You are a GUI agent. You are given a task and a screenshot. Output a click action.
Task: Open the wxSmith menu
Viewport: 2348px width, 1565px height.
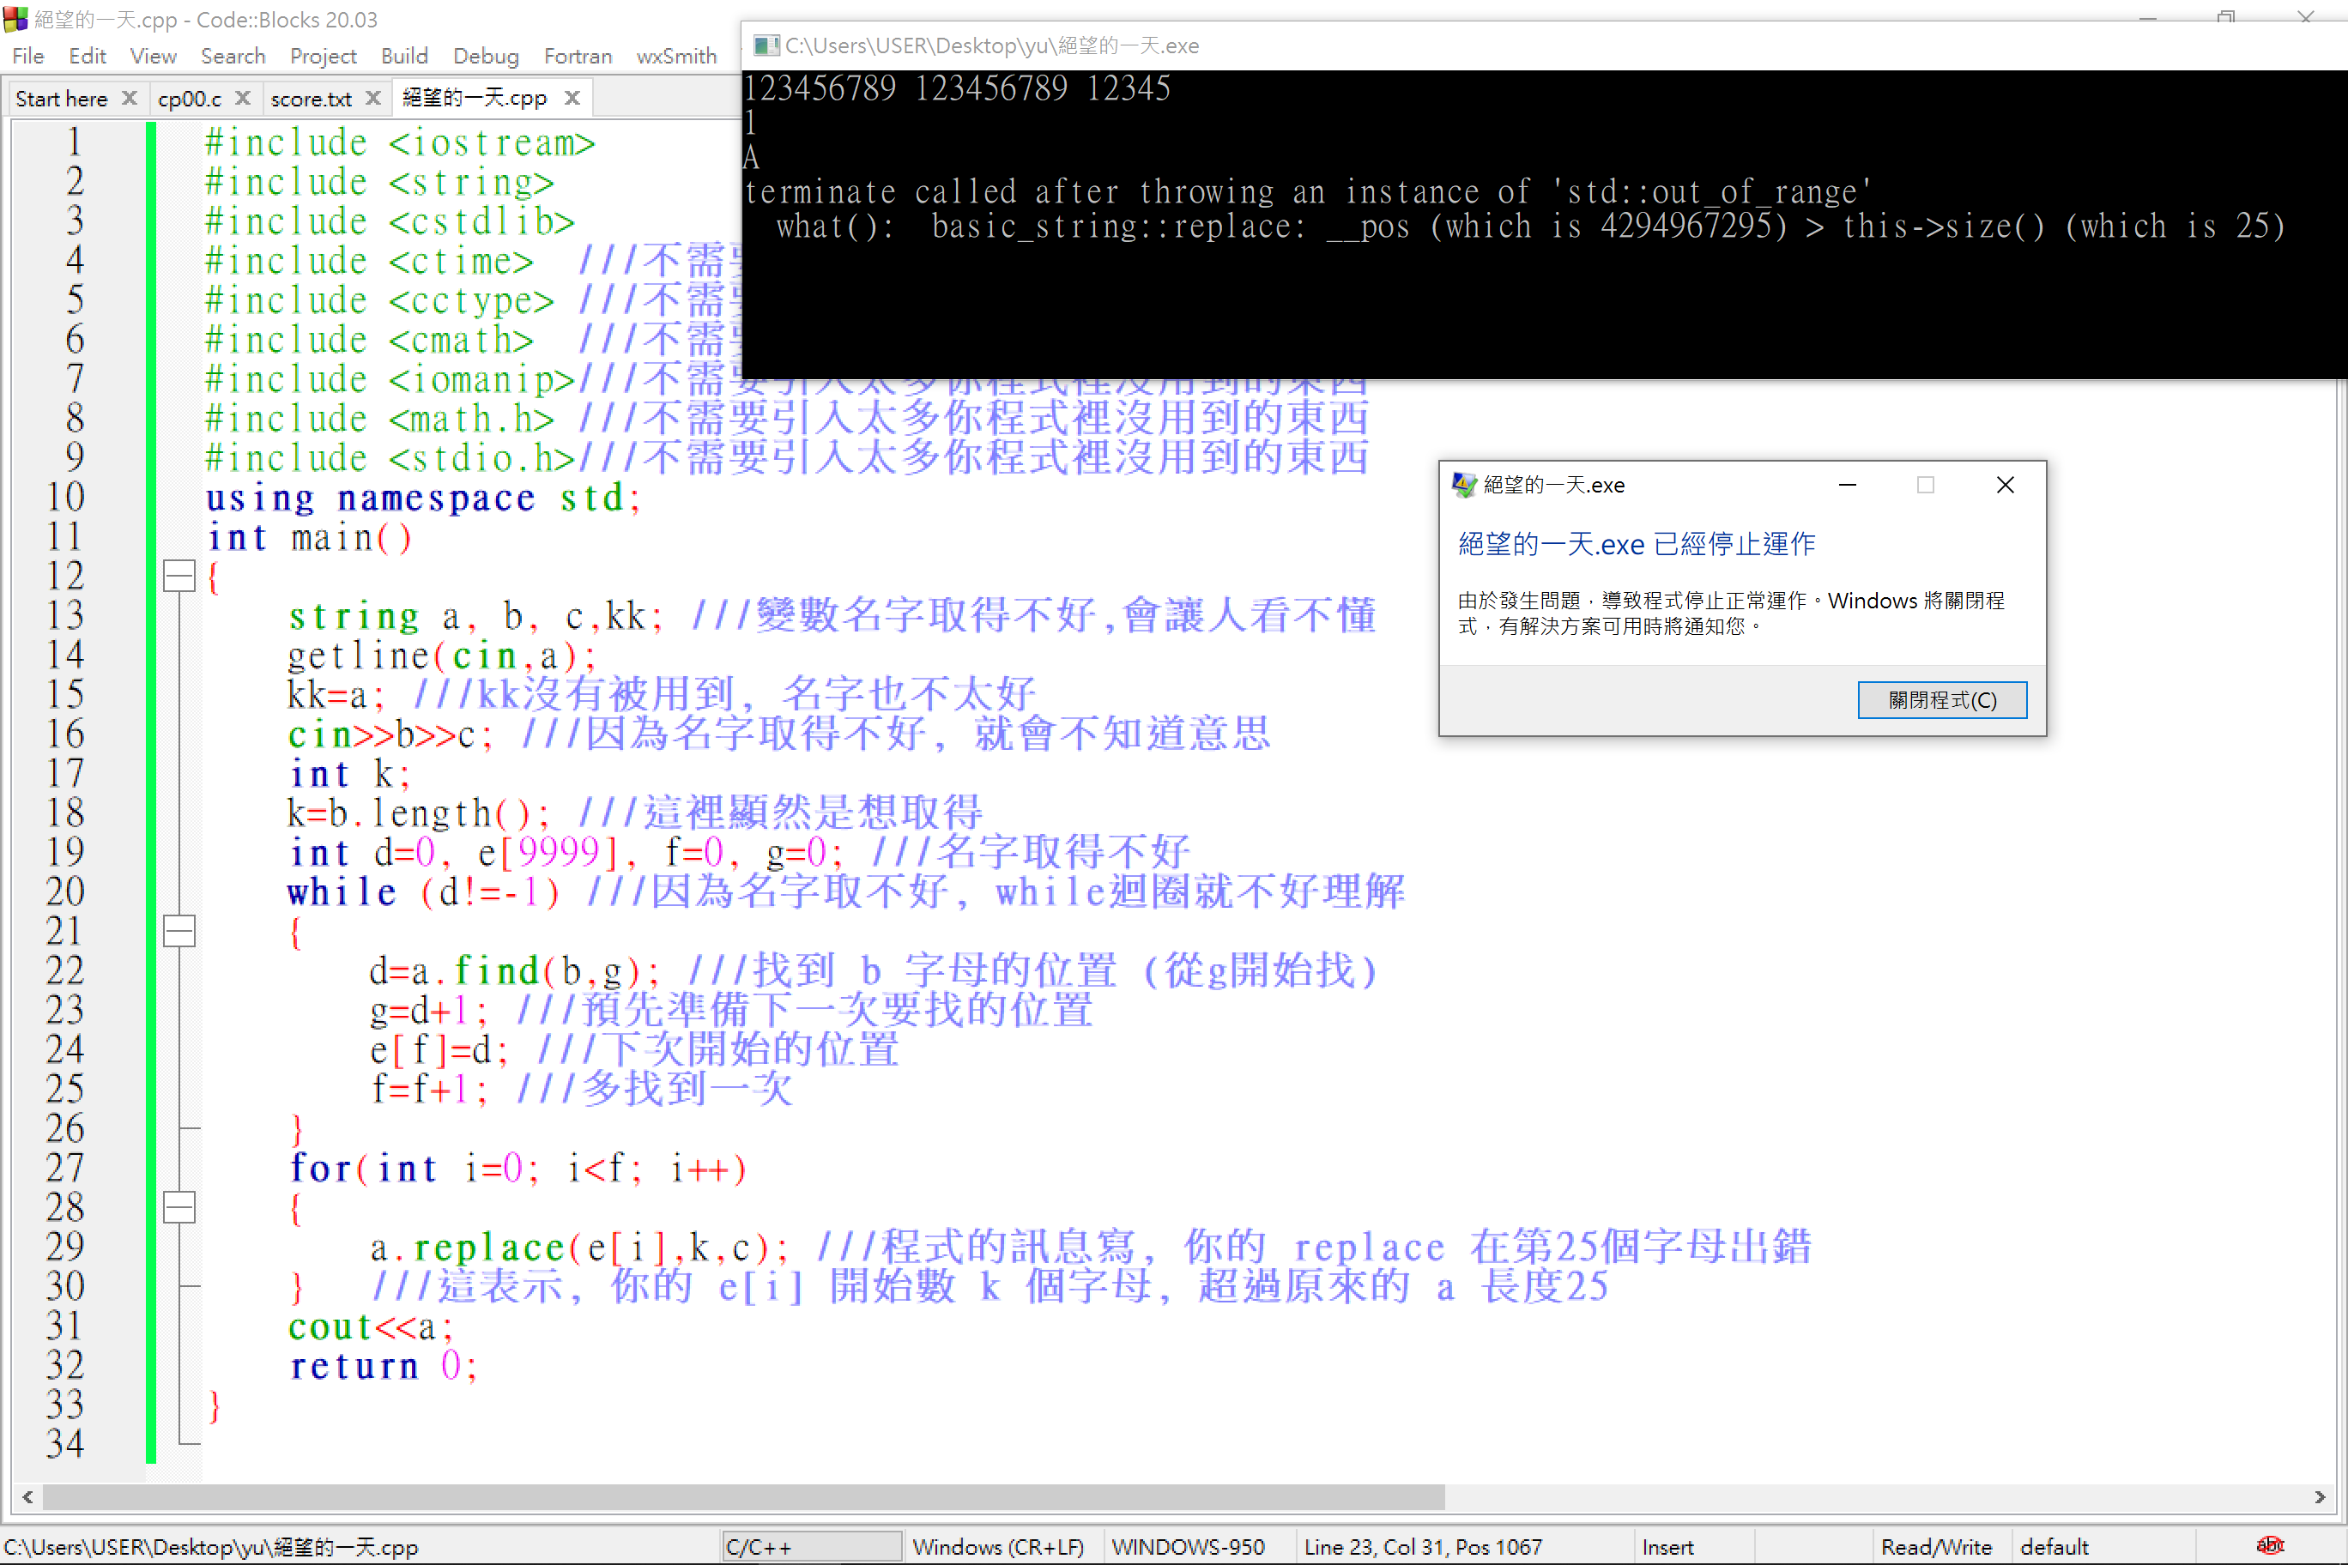click(676, 56)
